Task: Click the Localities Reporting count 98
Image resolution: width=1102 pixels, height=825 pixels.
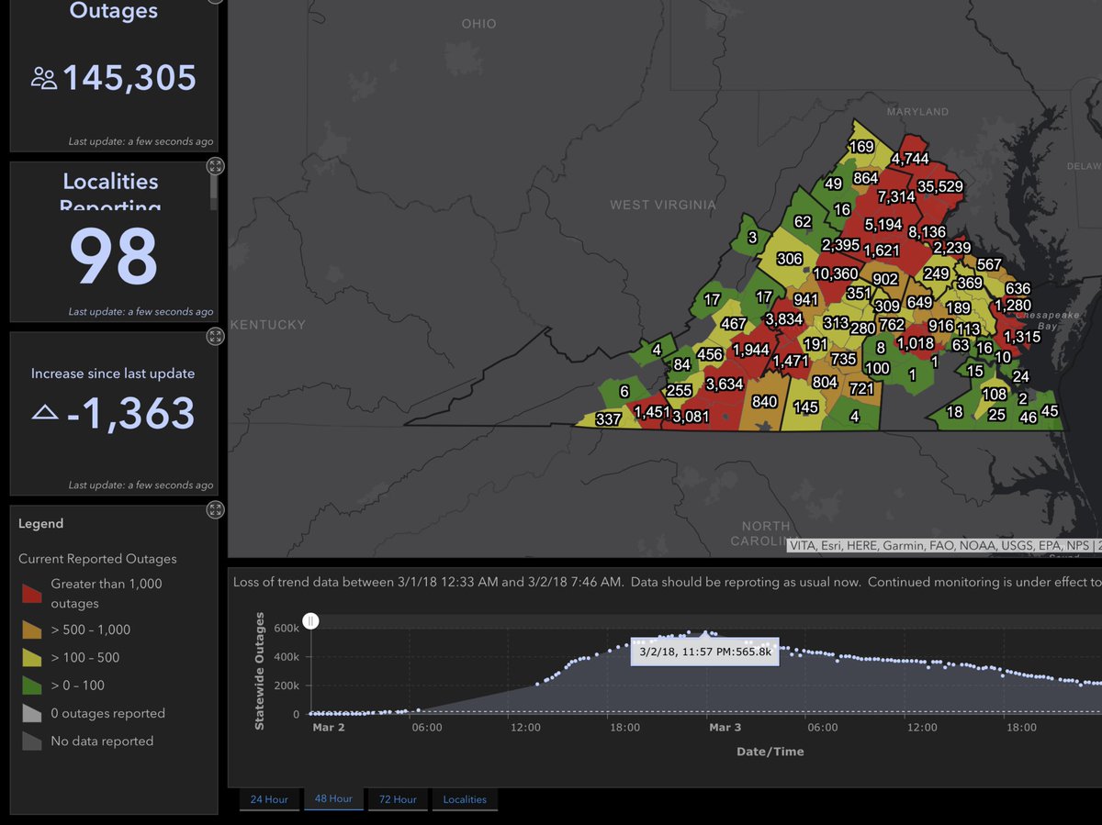Action: tap(114, 258)
